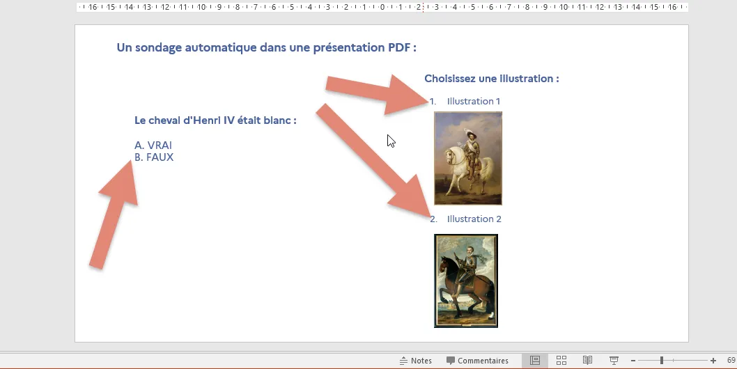
Task: Click the zoom slider handle
Action: tap(661, 361)
